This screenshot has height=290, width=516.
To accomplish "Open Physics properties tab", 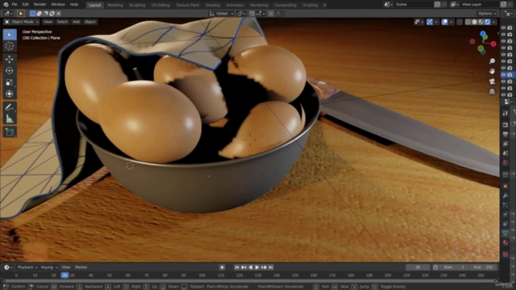I will click(506, 214).
